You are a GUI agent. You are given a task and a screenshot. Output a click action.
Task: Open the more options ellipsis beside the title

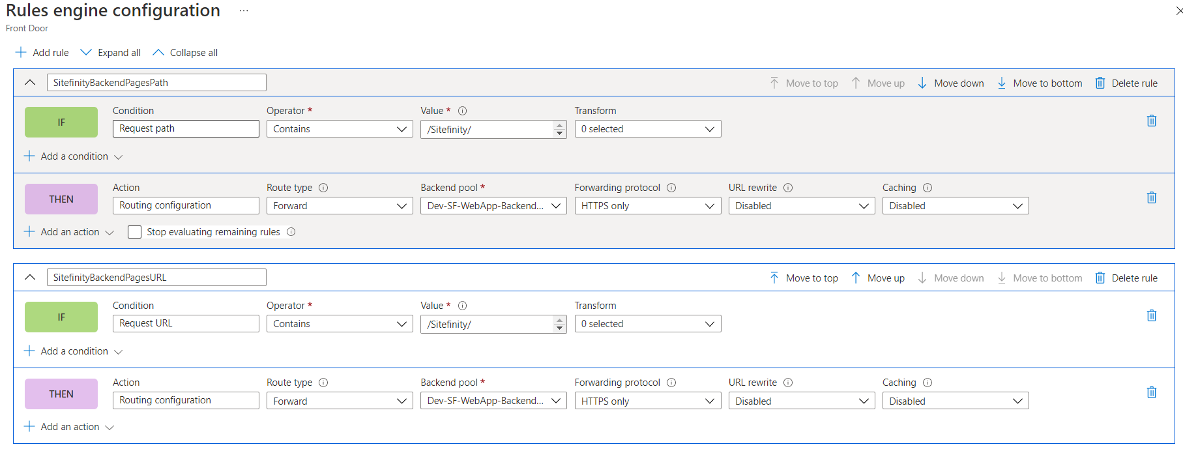pyautogui.click(x=244, y=11)
